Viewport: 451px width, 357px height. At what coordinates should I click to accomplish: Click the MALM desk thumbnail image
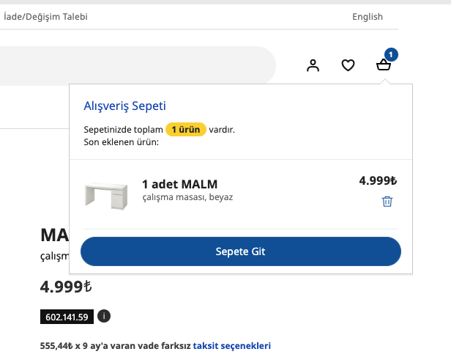coord(106,194)
